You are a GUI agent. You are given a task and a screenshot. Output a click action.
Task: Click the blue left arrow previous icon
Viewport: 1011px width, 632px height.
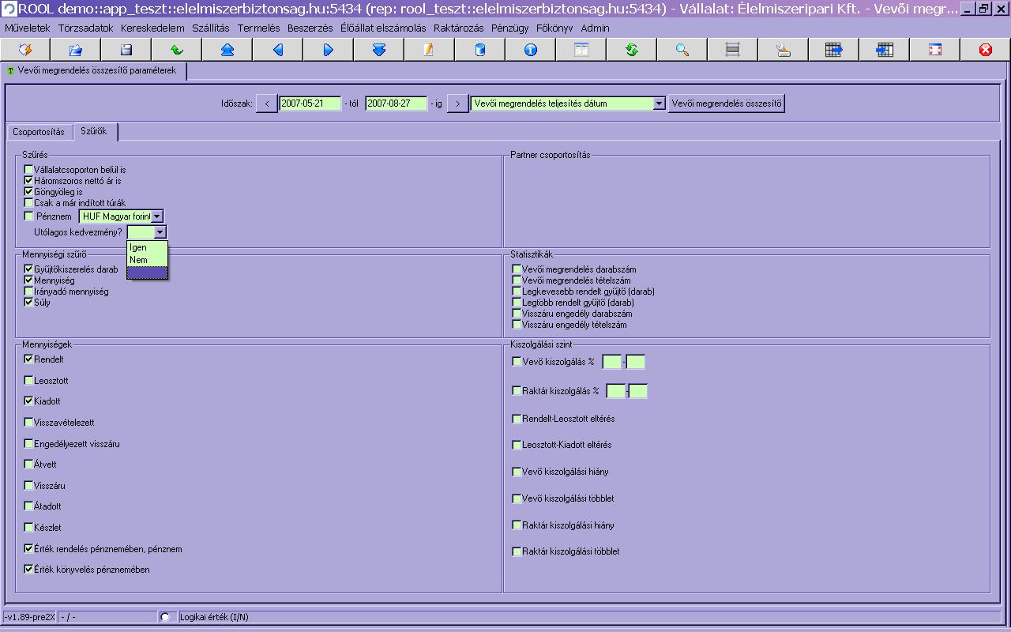pyautogui.click(x=277, y=50)
